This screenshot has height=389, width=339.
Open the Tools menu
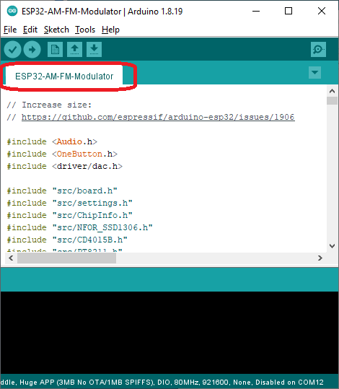pos(85,30)
